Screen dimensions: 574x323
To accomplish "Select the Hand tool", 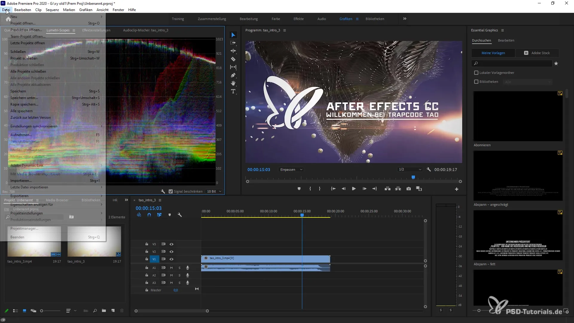I will [233, 83].
